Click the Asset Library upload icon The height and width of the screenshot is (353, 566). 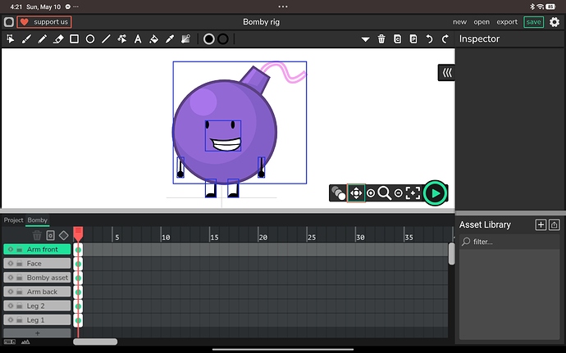coord(554,225)
